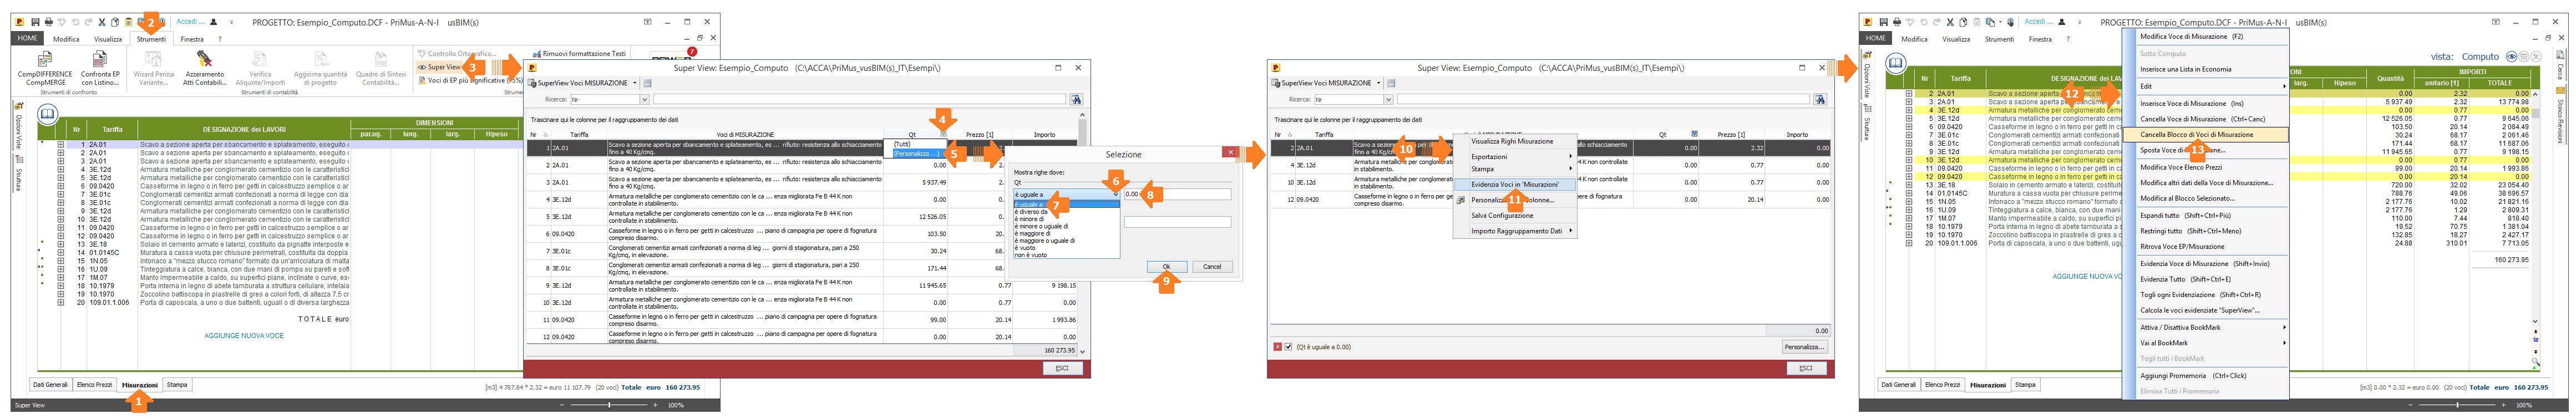Click the search binoculars icon in Super View
2576x419 pixels.
click(1076, 100)
